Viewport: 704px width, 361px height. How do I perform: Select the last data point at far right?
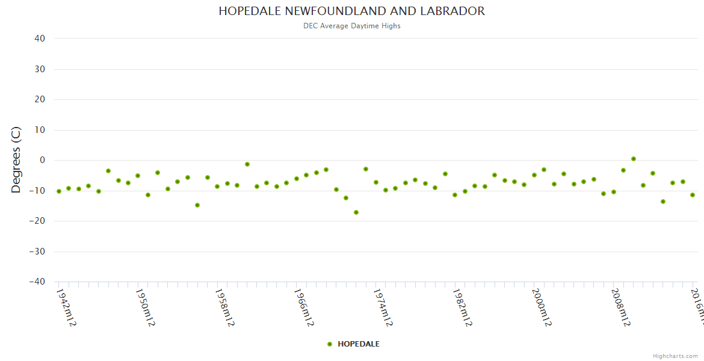coord(693,195)
